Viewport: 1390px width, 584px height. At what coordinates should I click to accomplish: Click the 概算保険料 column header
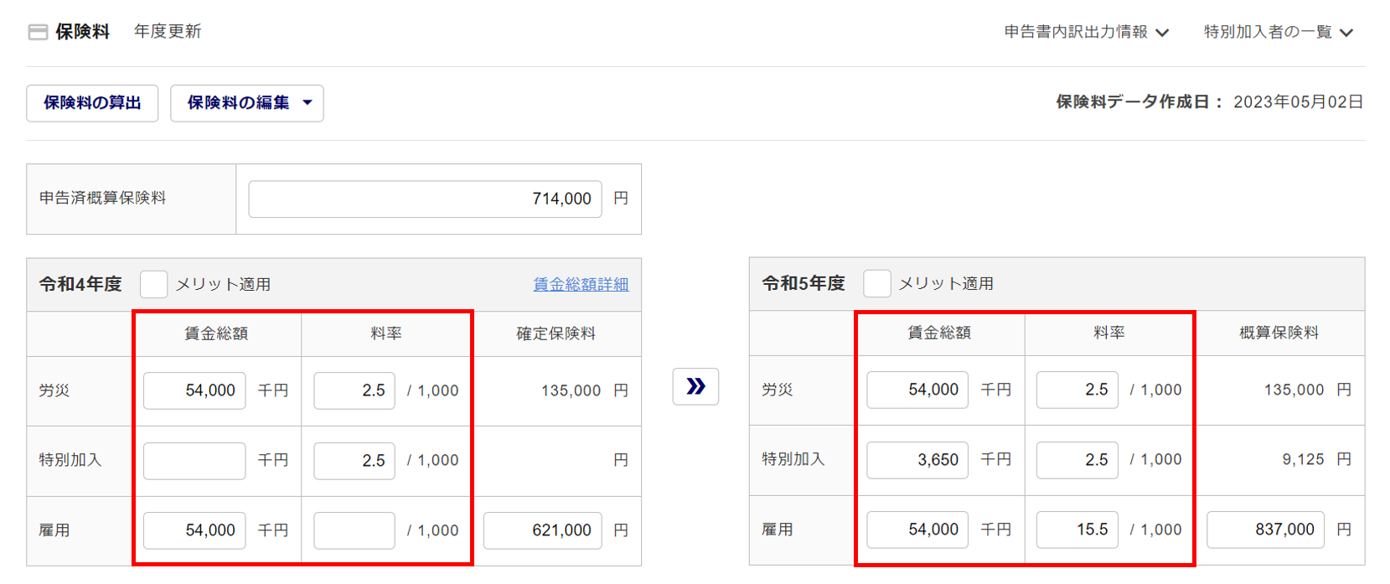coord(1279,333)
